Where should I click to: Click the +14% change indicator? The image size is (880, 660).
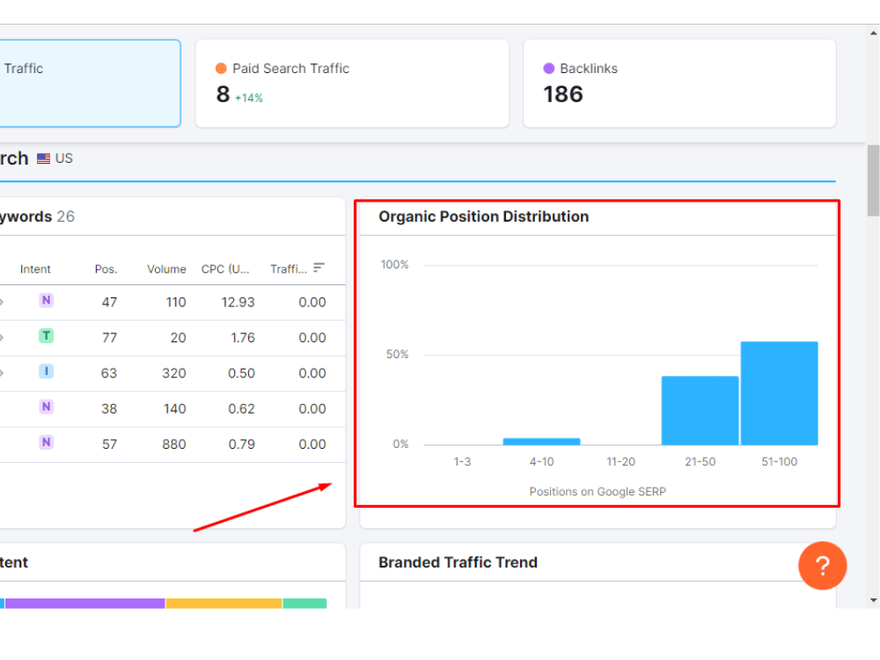249,98
